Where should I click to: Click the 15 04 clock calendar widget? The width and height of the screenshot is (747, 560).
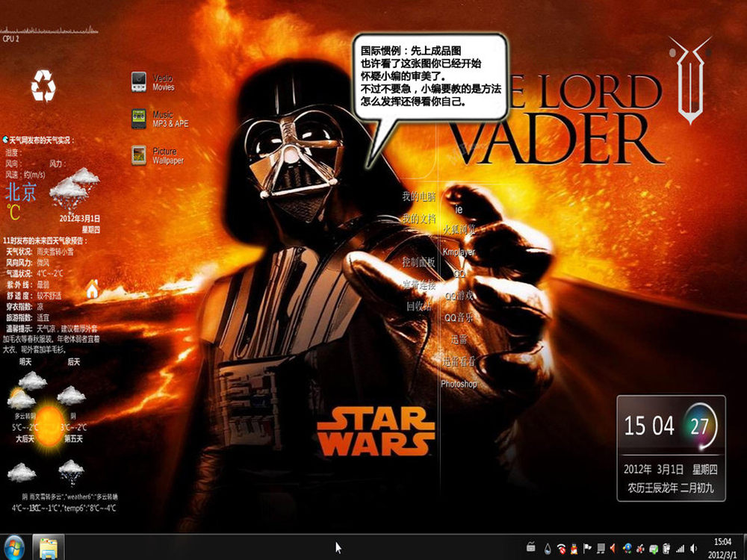[670, 448]
